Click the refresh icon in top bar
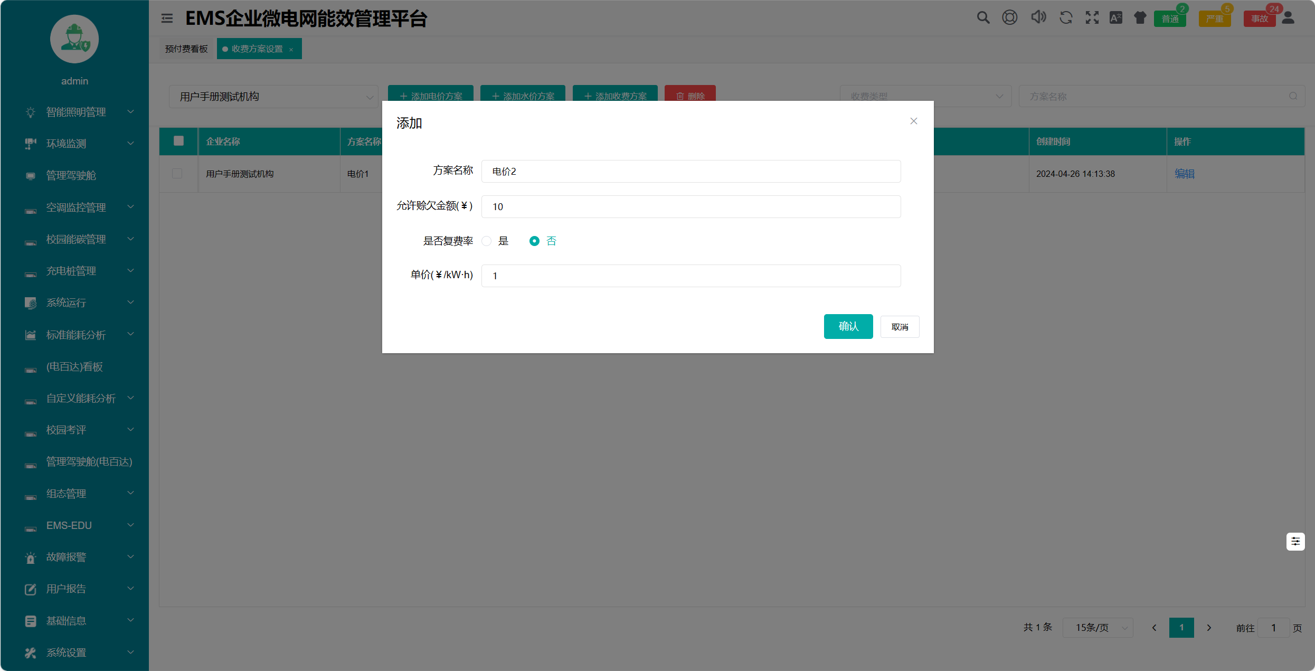Image resolution: width=1315 pixels, height=671 pixels. pyautogui.click(x=1066, y=18)
